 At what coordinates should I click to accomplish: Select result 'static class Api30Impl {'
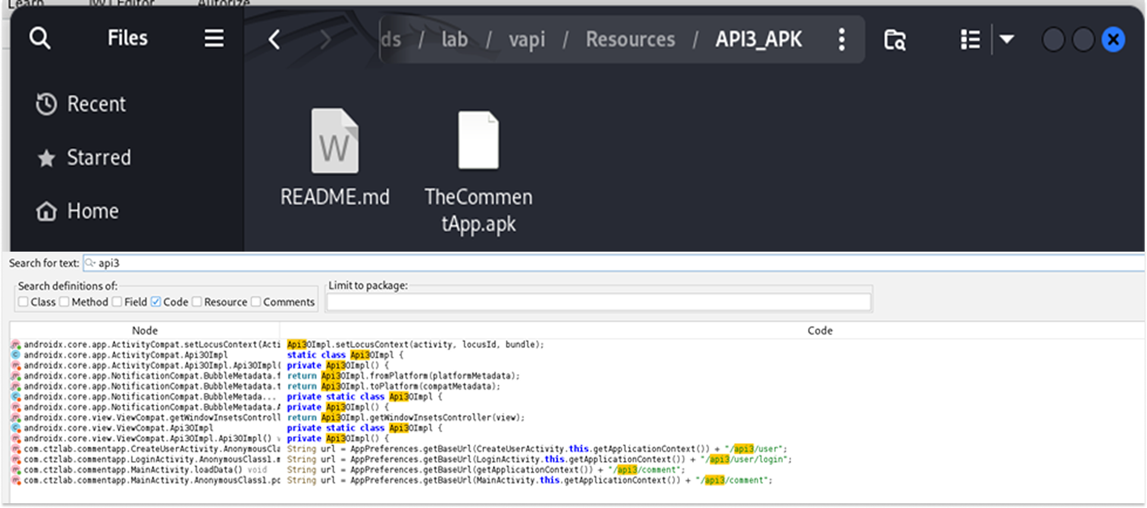point(345,355)
